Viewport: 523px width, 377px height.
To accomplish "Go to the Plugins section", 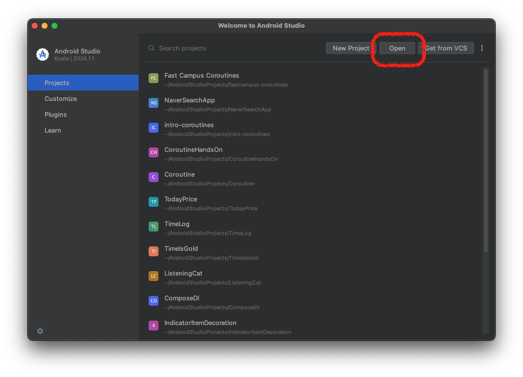I will (83, 114).
